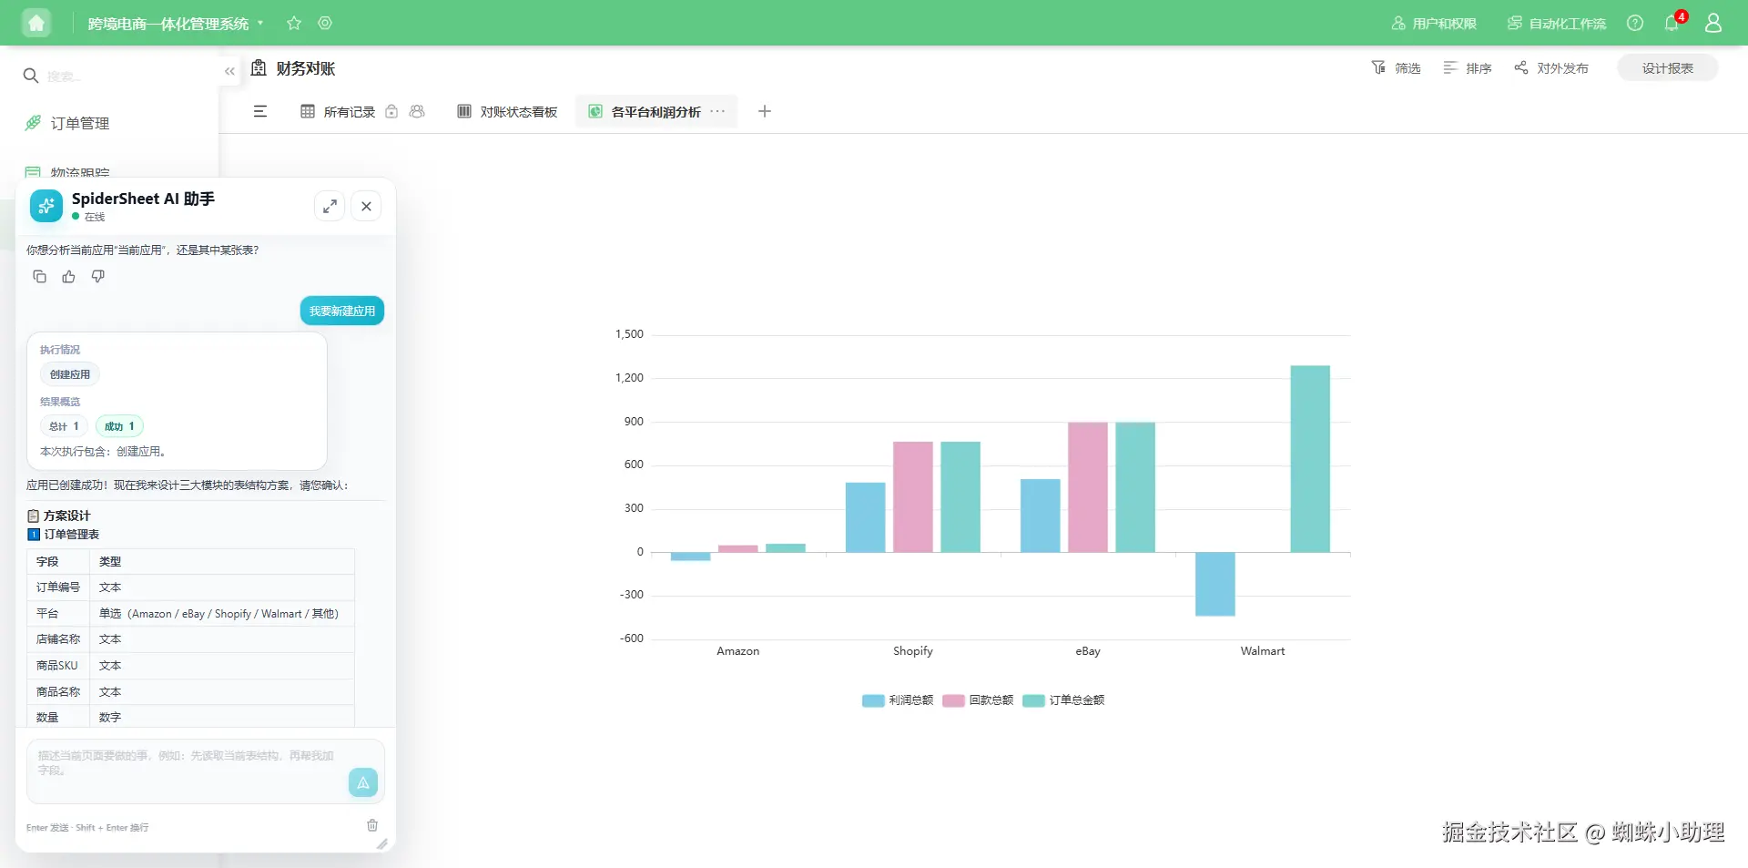Expand the AI assistant panel
Image resolution: width=1748 pixels, height=868 pixels.
(x=330, y=207)
